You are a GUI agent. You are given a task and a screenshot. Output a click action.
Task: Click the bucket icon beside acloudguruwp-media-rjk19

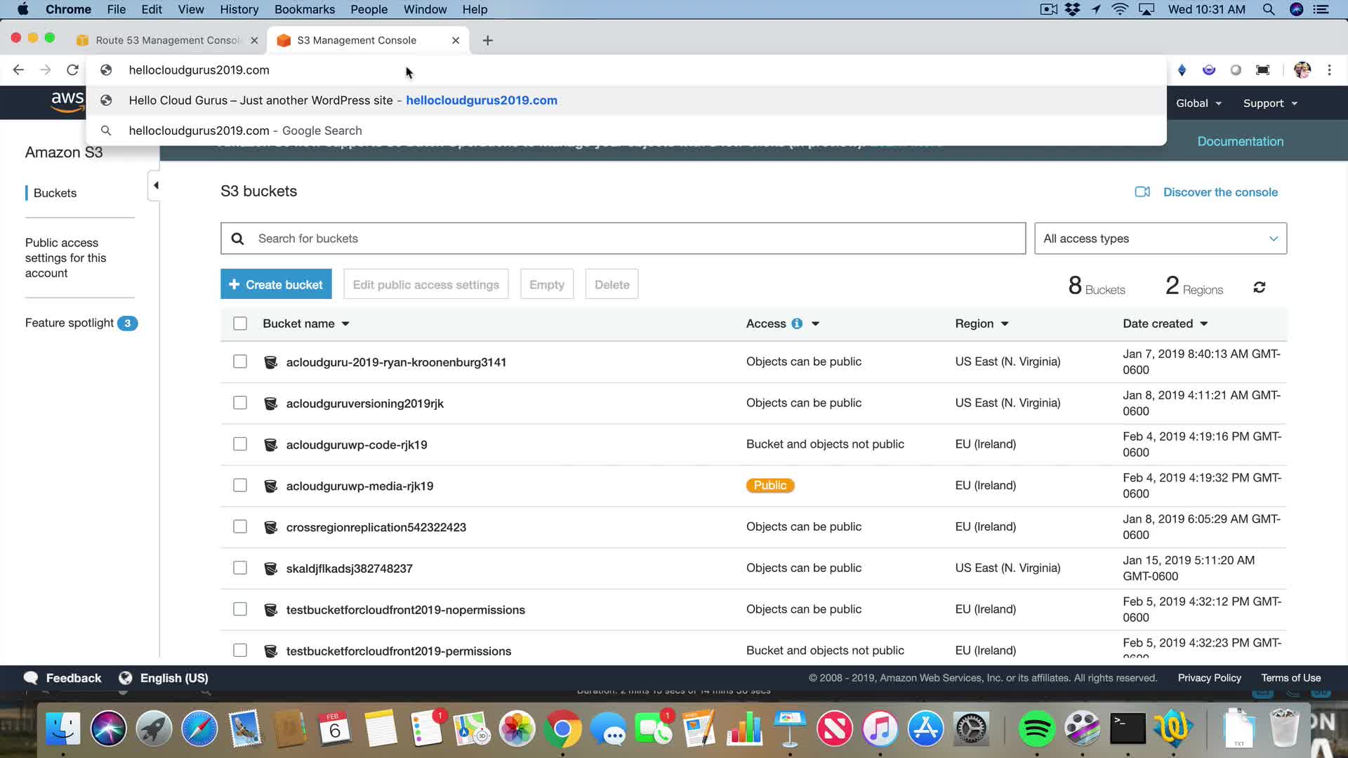(x=270, y=486)
